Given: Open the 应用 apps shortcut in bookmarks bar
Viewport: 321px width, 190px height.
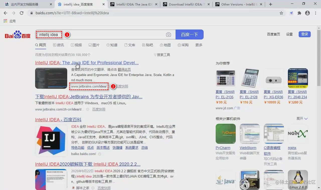Looking at the screenshot, I should tap(10, 21).
